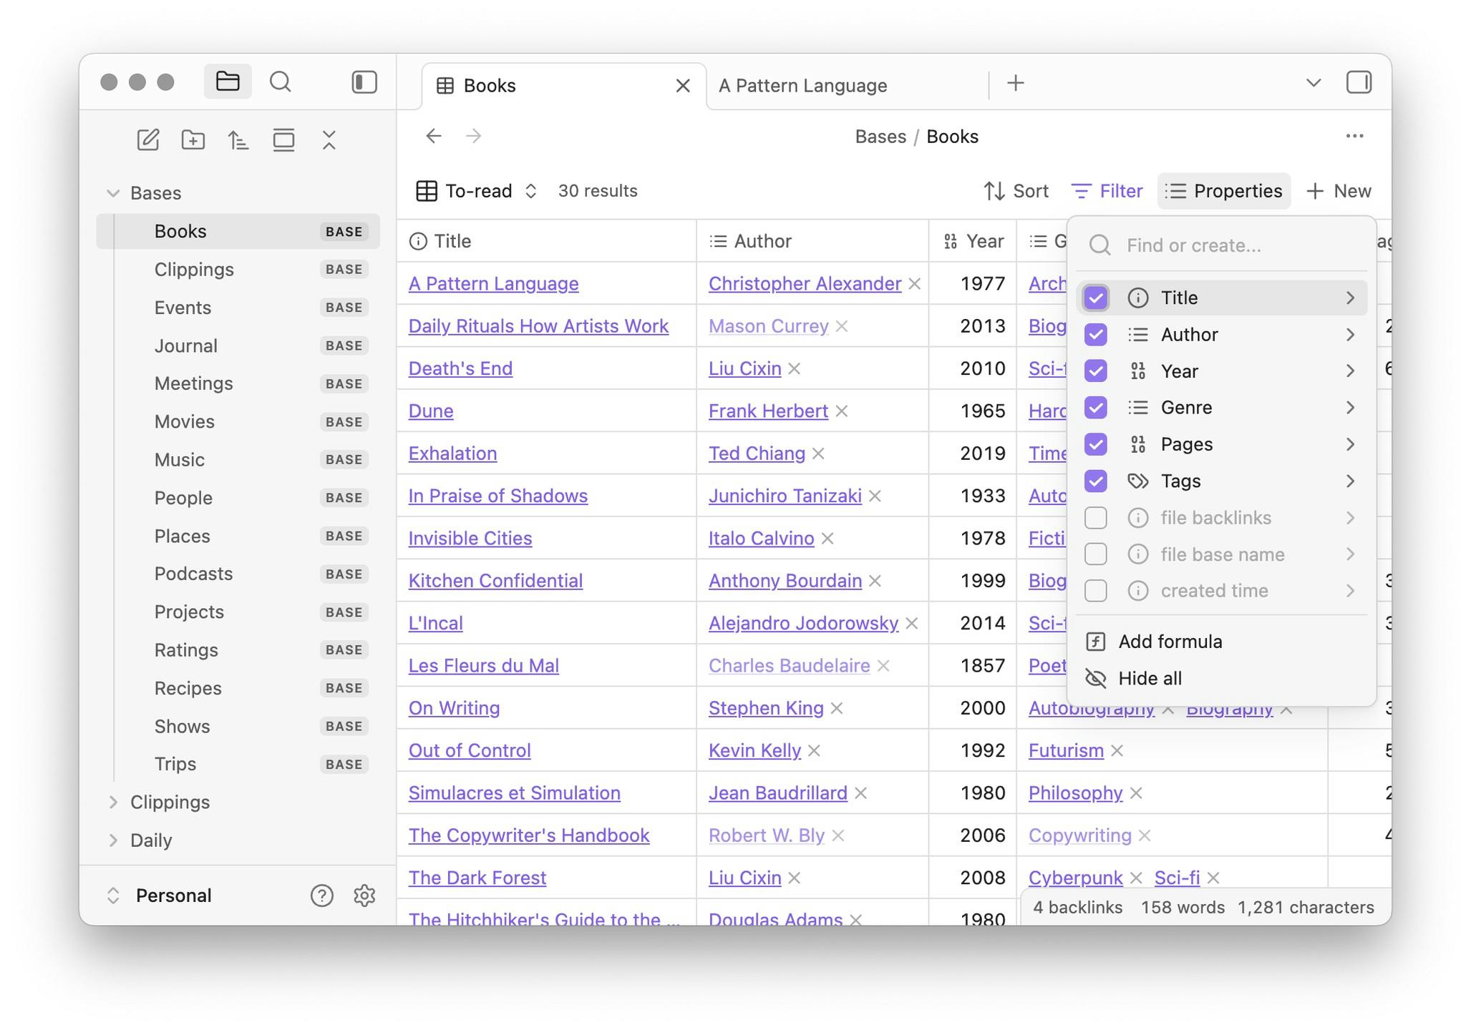This screenshot has height=1030, width=1471.
Task: Enable the file backlinks property checkbox
Action: (1095, 518)
